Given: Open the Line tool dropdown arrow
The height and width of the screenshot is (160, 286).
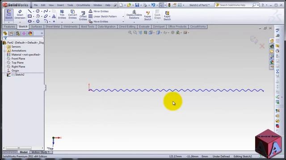Looking at the screenshot, I should [34, 12].
